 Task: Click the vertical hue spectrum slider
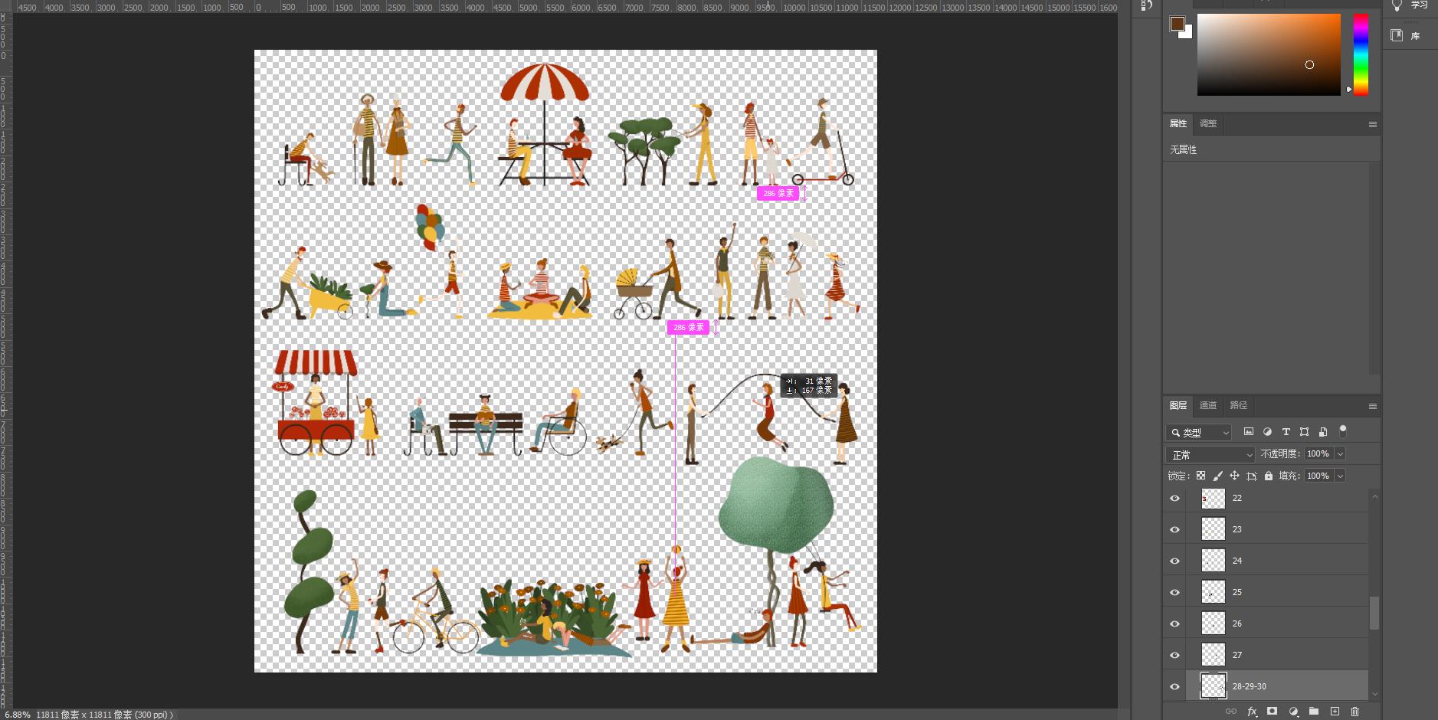click(1361, 54)
